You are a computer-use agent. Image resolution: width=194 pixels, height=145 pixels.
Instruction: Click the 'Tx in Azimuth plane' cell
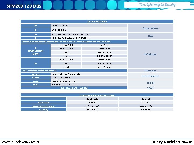36,51
